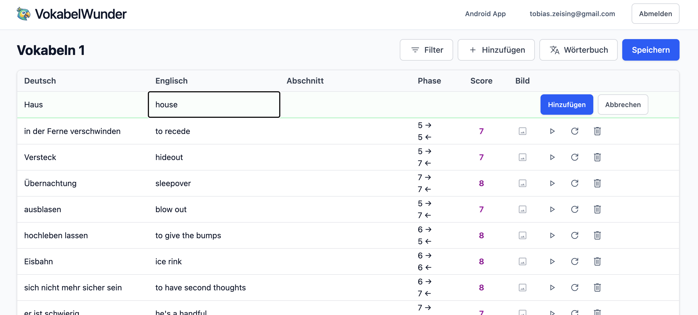Reset phase for 'Versteck' row
Screen dimensions: 698x315
575,157
